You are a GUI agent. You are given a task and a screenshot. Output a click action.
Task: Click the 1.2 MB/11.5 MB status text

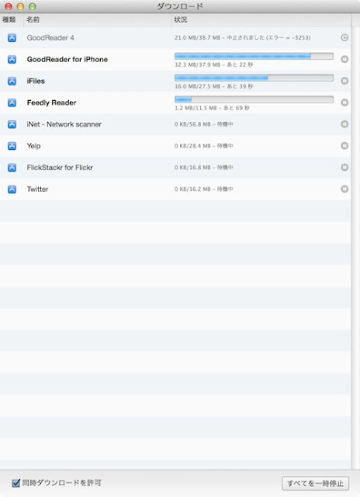(212, 108)
